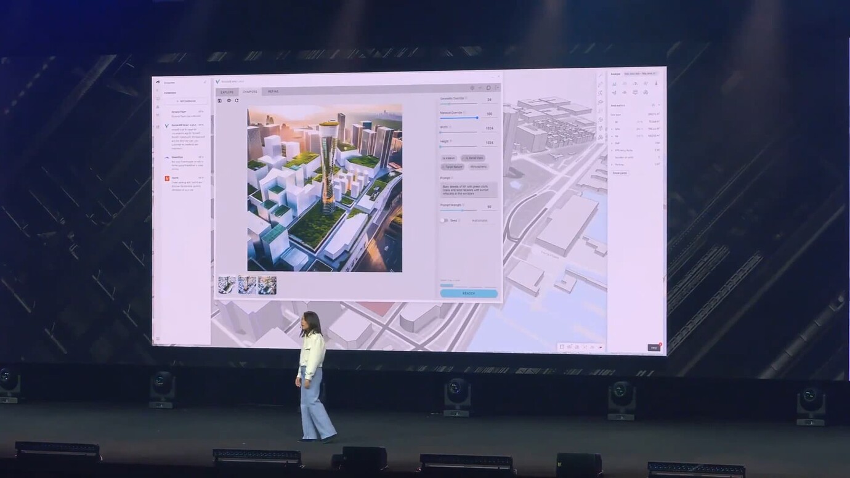Click the Add Extension button
This screenshot has width=850, height=478.
(x=185, y=101)
